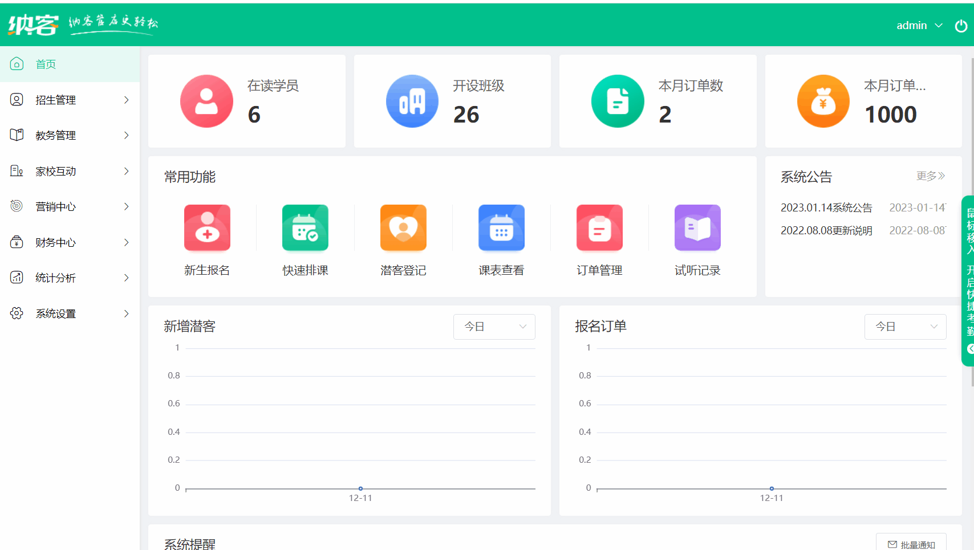Click the 课表查看 timetable icon

(501, 227)
